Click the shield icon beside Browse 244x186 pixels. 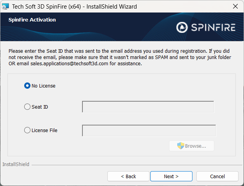point(180,146)
